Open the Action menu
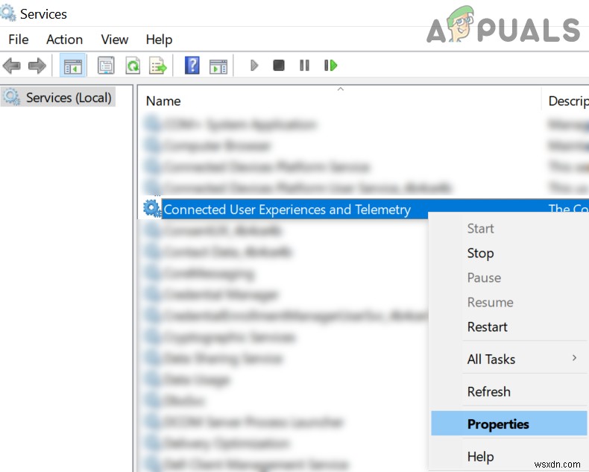This screenshot has width=589, height=472. click(64, 40)
